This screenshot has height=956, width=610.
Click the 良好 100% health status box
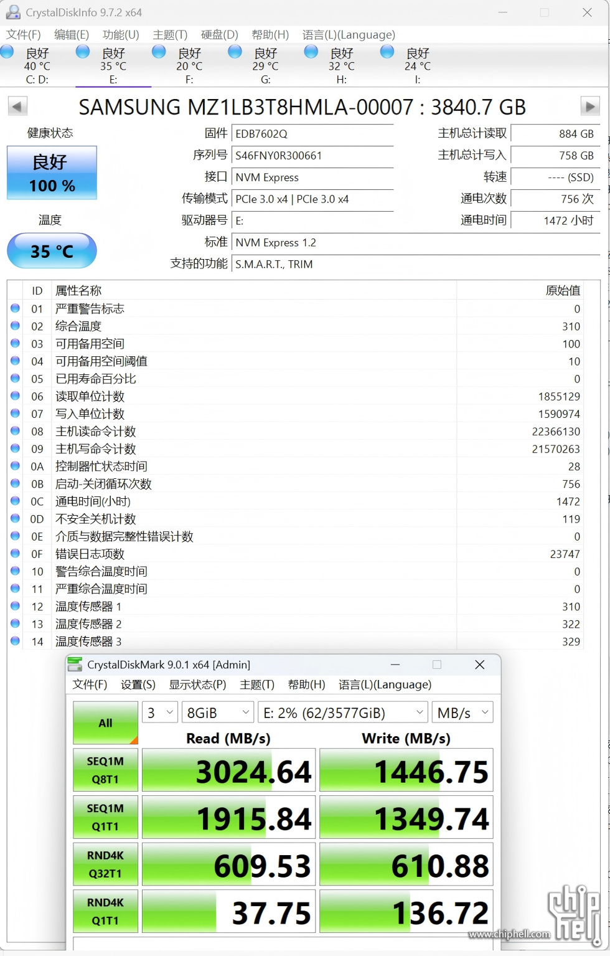(x=52, y=173)
